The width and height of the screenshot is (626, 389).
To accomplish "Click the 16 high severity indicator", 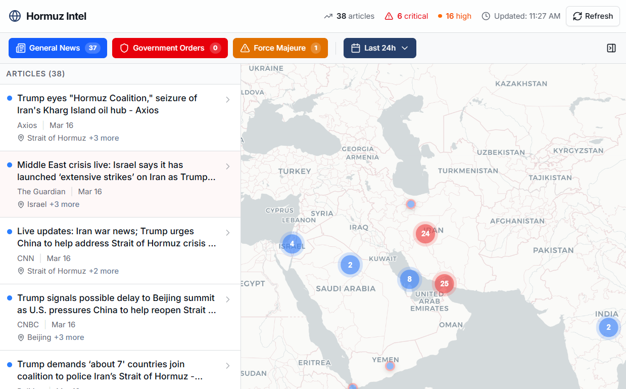I will 455,16.
